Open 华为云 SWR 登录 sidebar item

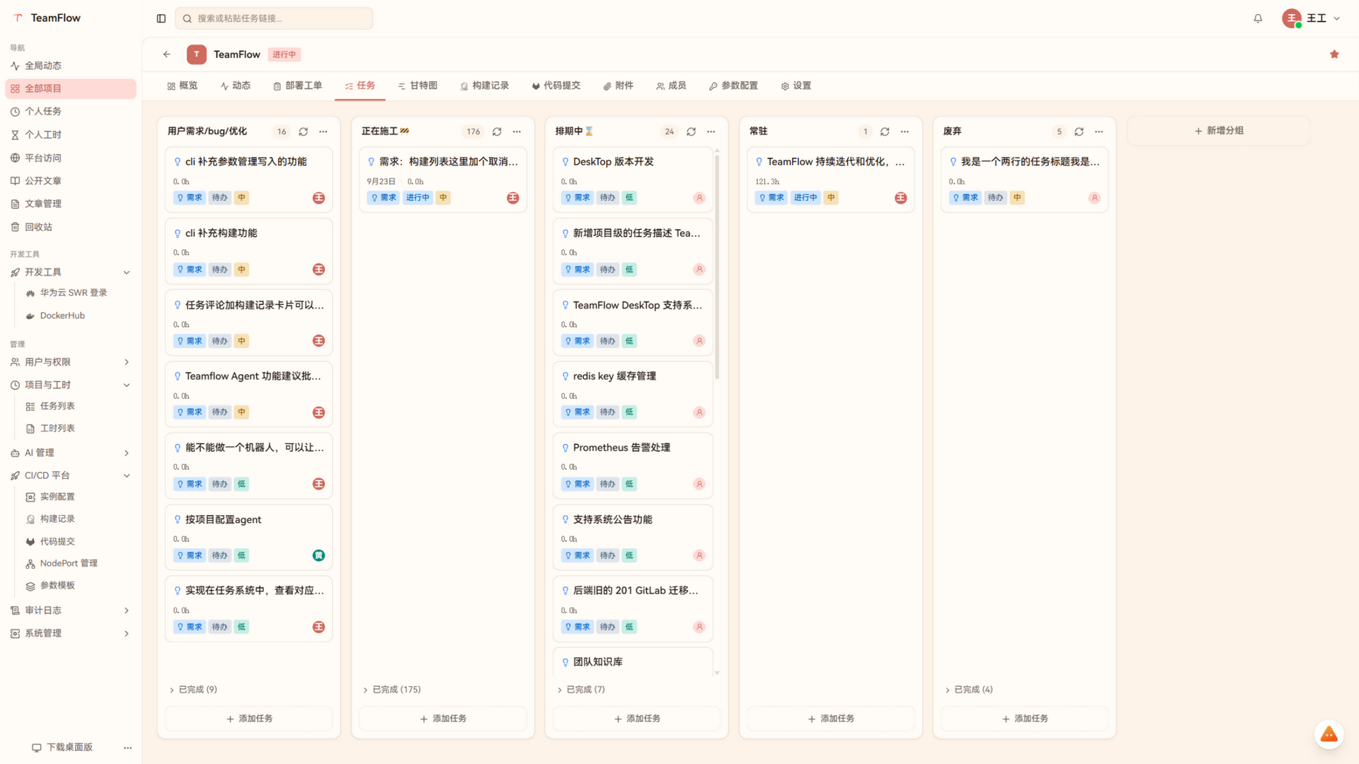(x=74, y=293)
